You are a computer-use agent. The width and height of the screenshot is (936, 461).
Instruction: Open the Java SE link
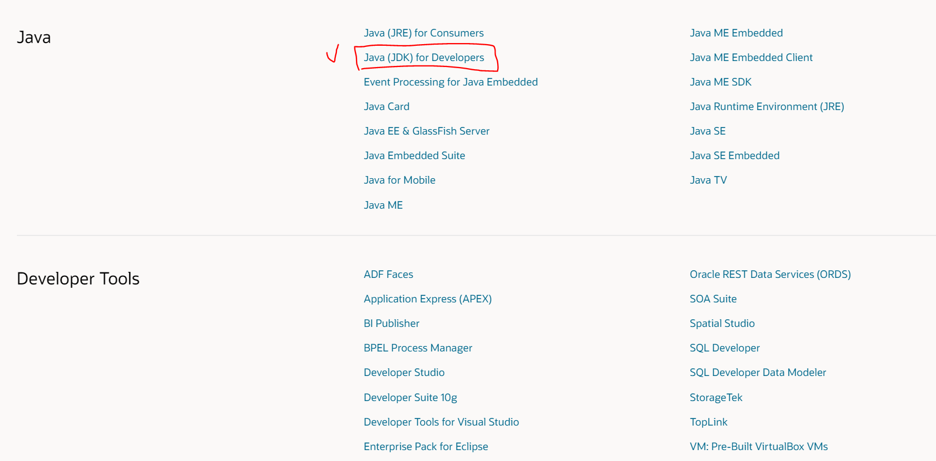708,131
